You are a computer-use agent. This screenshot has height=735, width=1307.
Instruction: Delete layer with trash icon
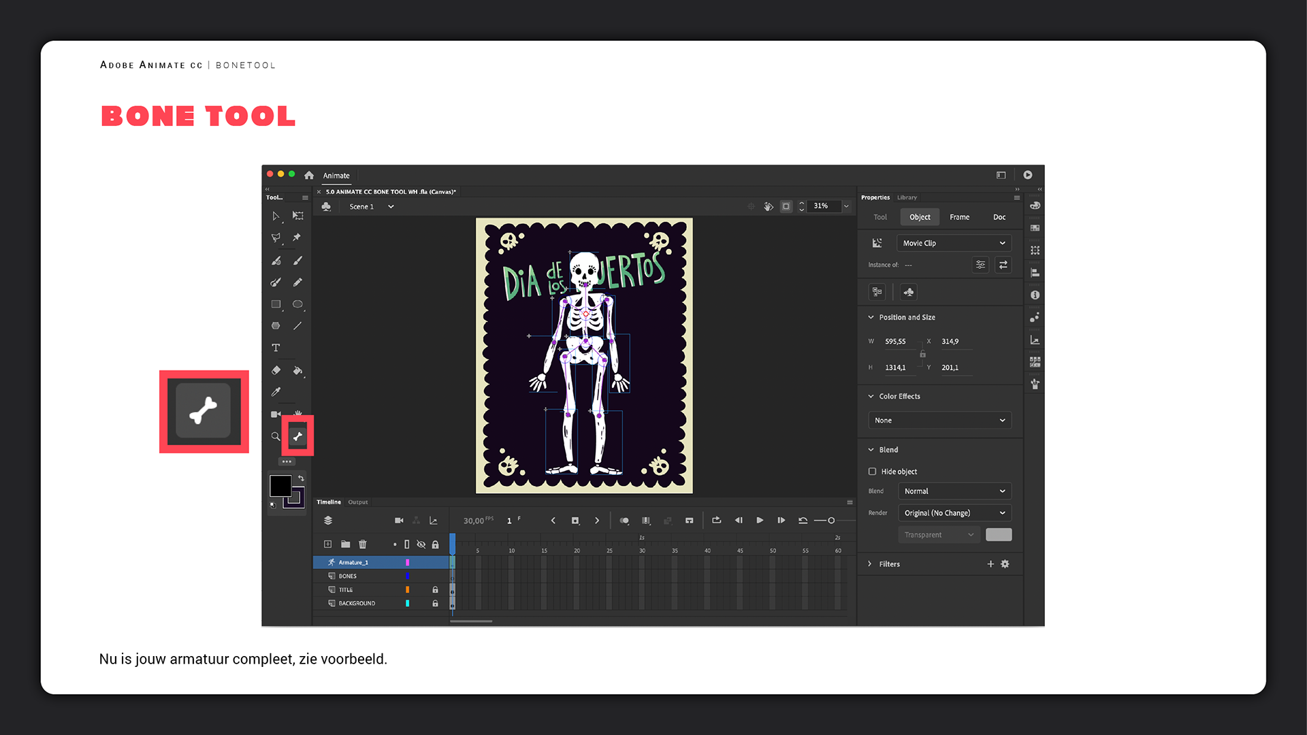(x=363, y=544)
